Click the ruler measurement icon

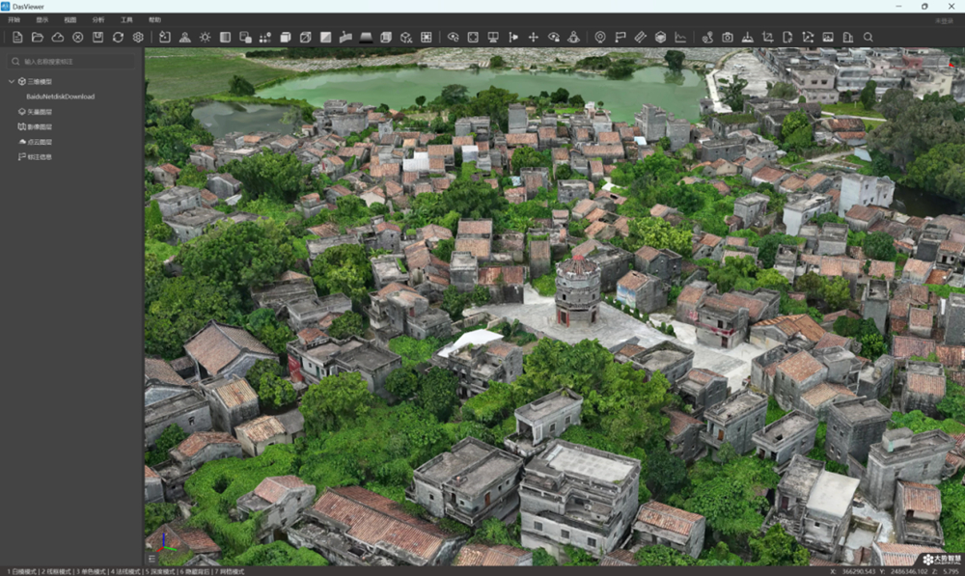[640, 38]
